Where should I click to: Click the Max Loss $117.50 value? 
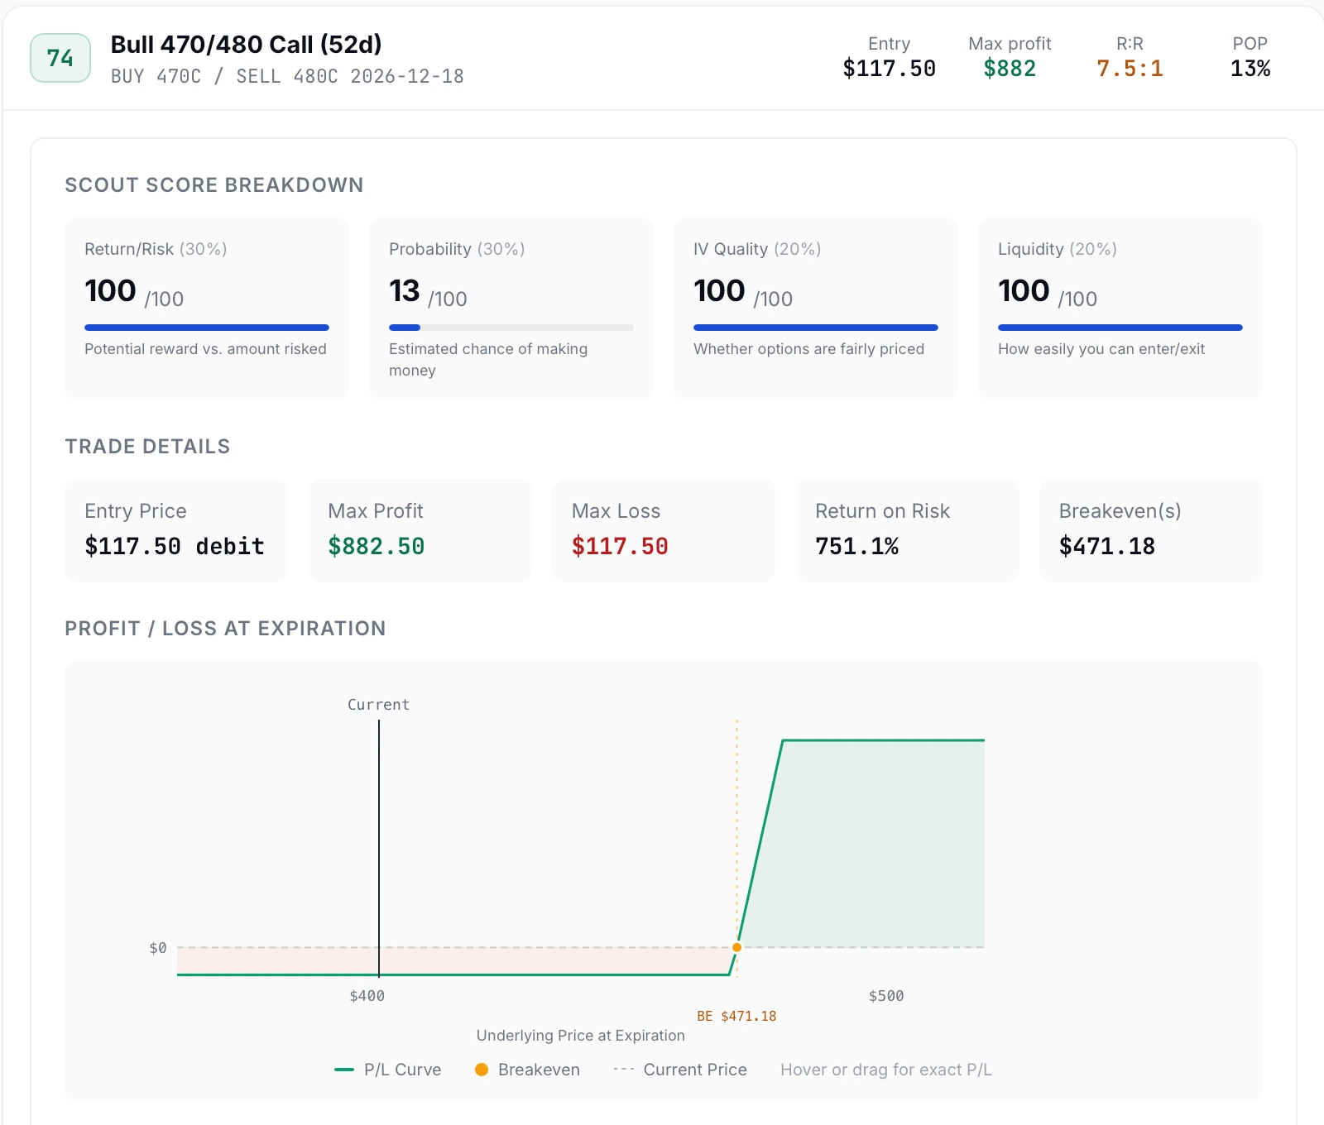(x=620, y=546)
